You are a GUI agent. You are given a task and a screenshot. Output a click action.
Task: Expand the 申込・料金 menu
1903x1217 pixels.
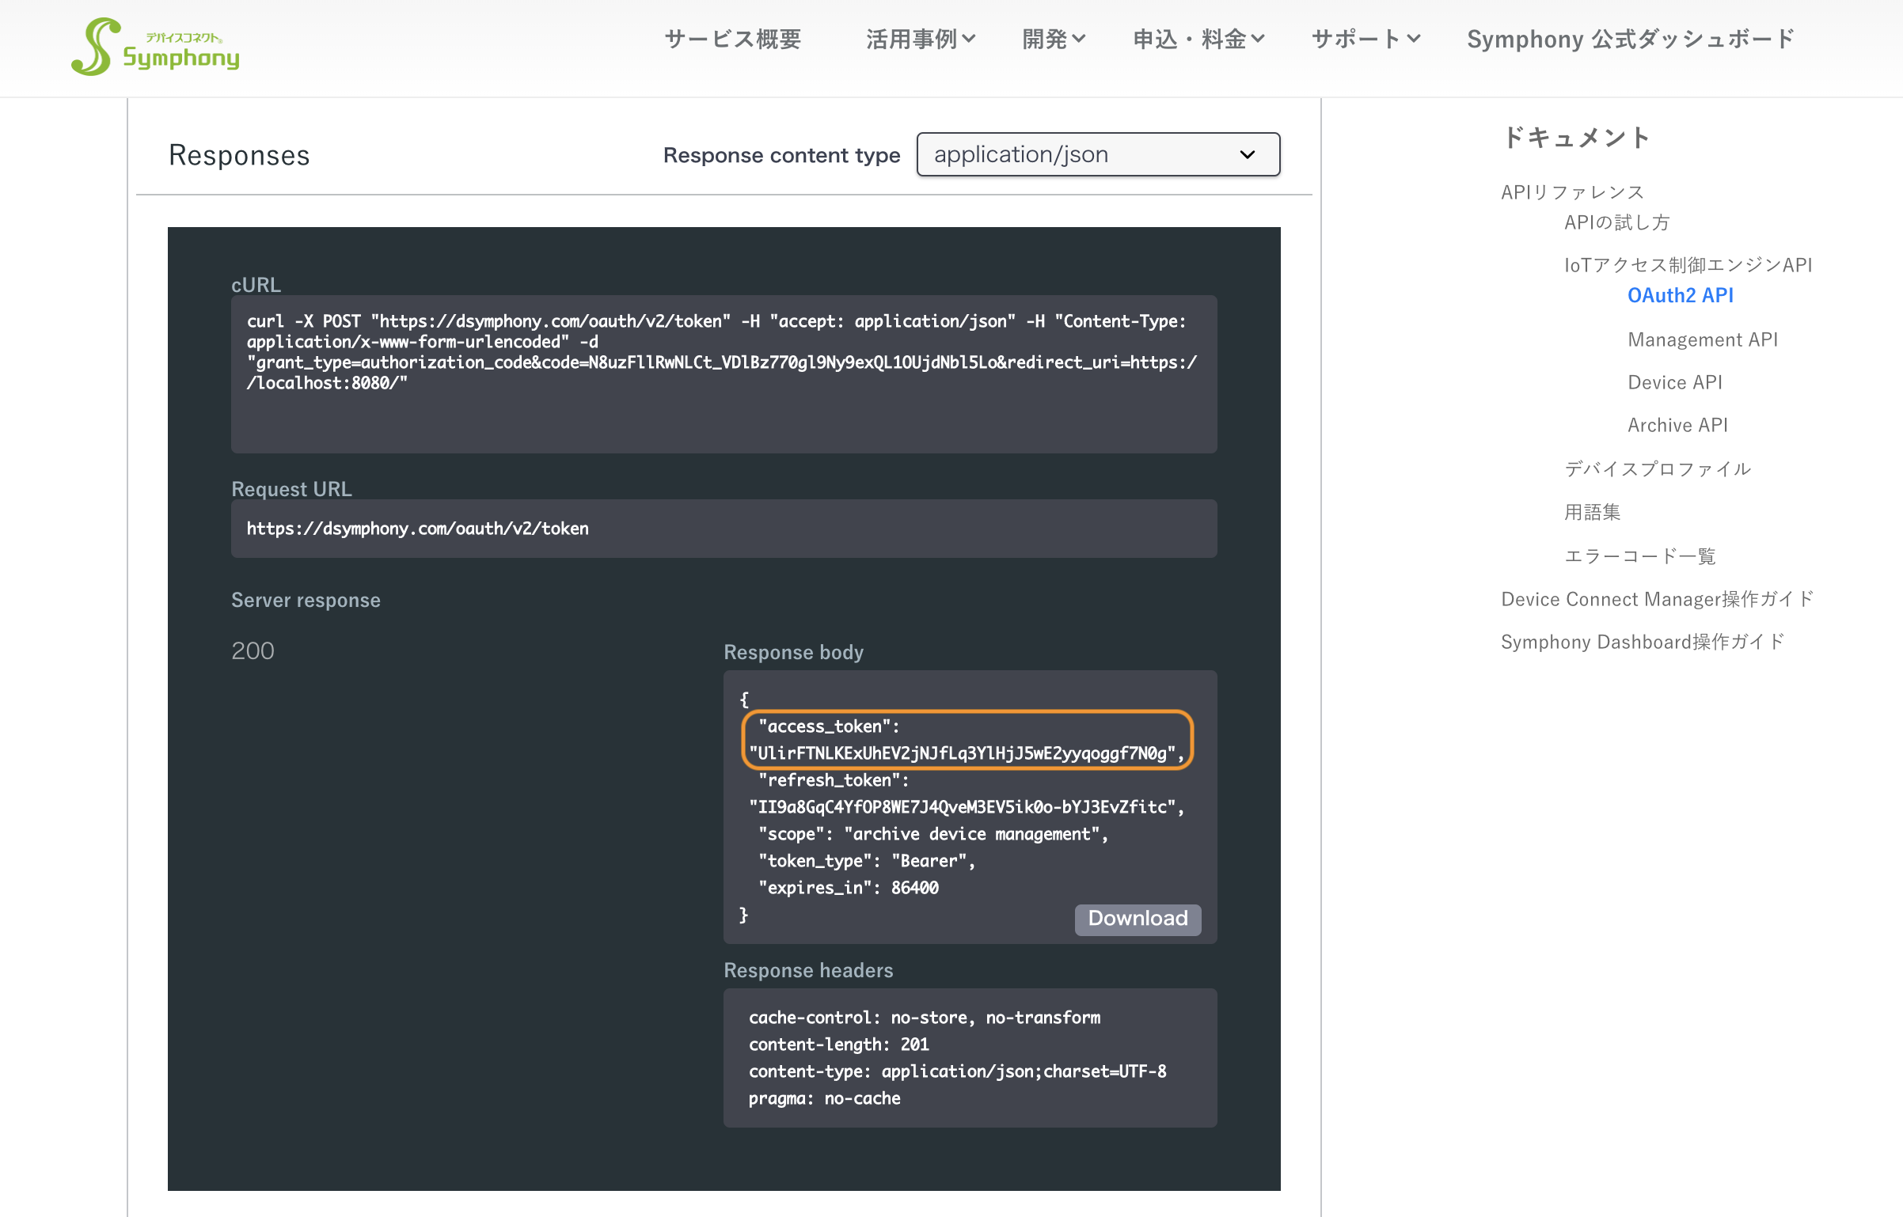pyautogui.click(x=1198, y=39)
